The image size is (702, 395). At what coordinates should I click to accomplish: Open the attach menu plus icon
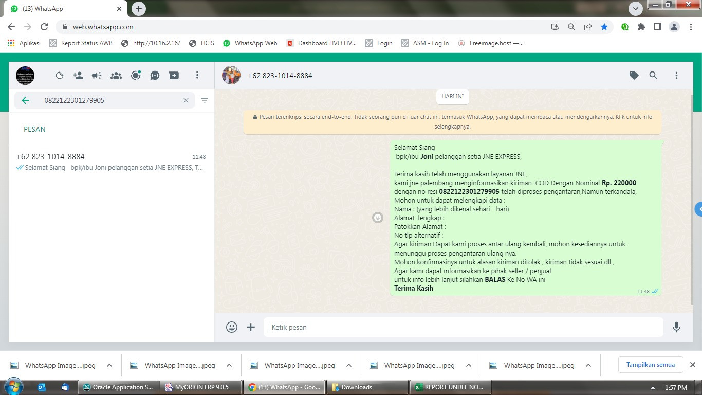(x=251, y=327)
